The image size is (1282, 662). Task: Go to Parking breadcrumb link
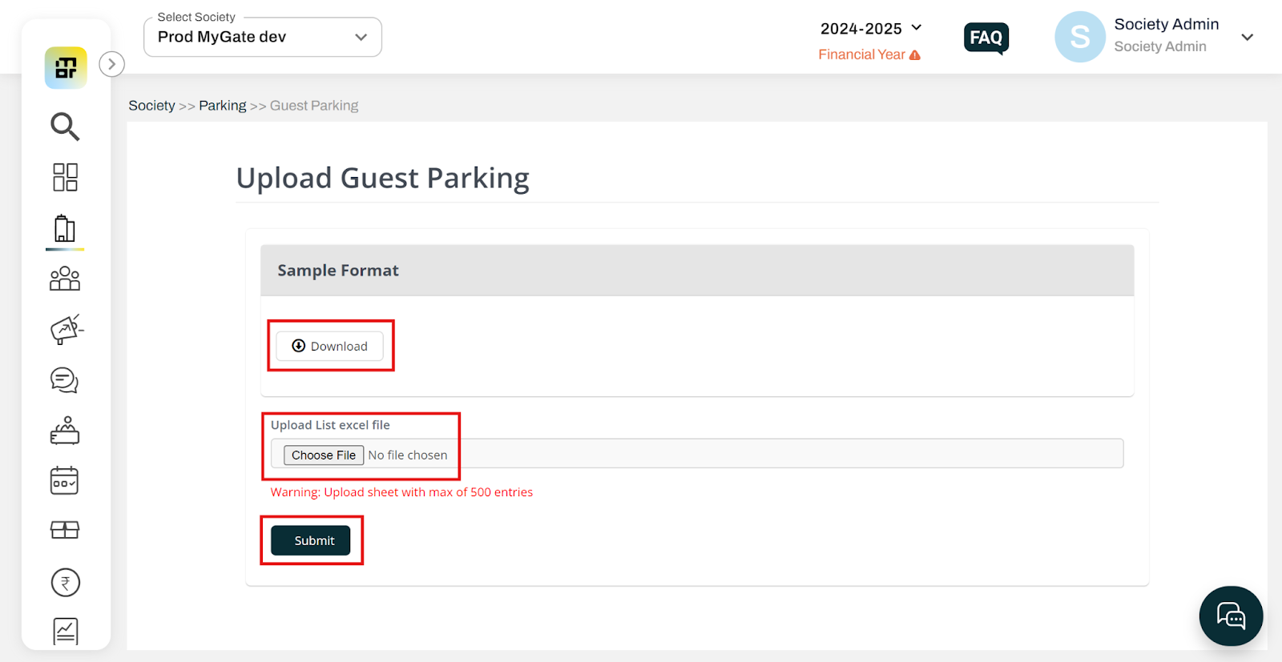coord(223,106)
